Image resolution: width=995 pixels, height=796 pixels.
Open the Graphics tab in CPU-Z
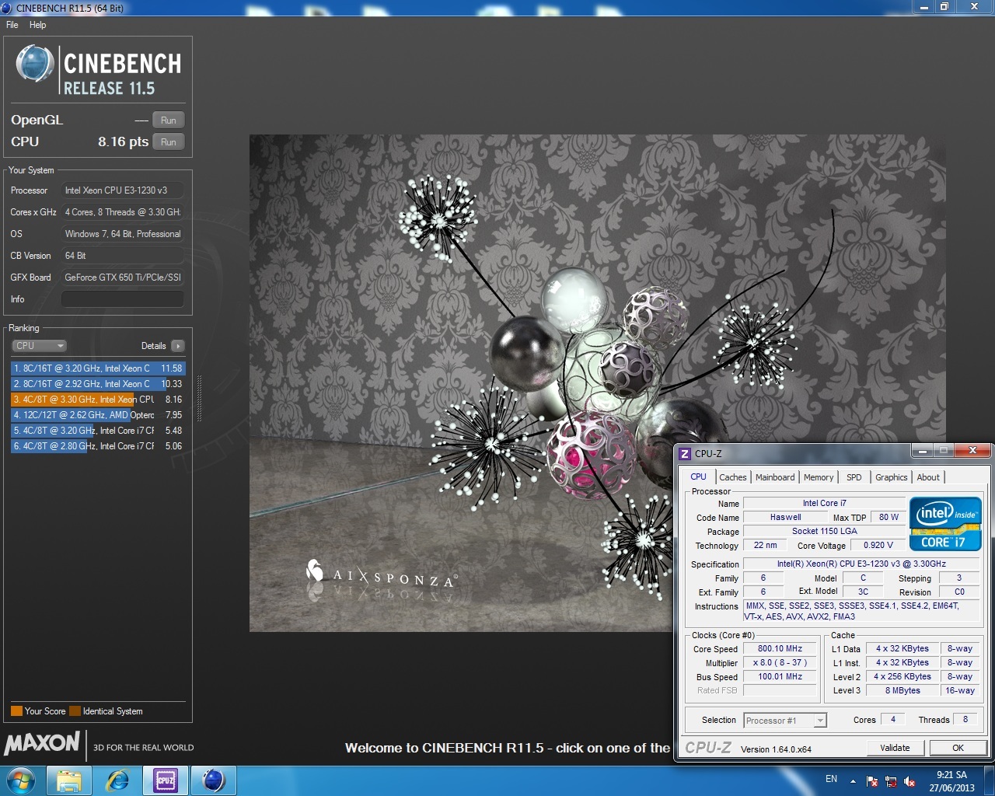click(x=891, y=477)
